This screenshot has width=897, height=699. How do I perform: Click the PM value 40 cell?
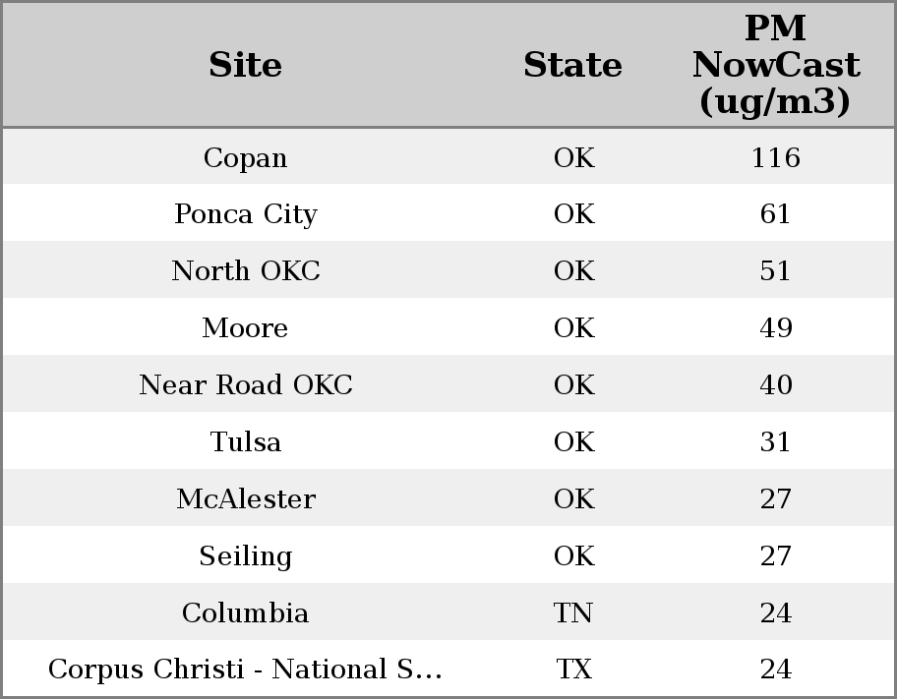click(775, 385)
